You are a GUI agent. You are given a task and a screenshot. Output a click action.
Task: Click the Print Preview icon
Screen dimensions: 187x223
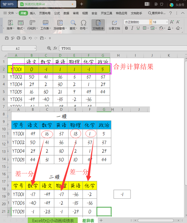[24, 38]
